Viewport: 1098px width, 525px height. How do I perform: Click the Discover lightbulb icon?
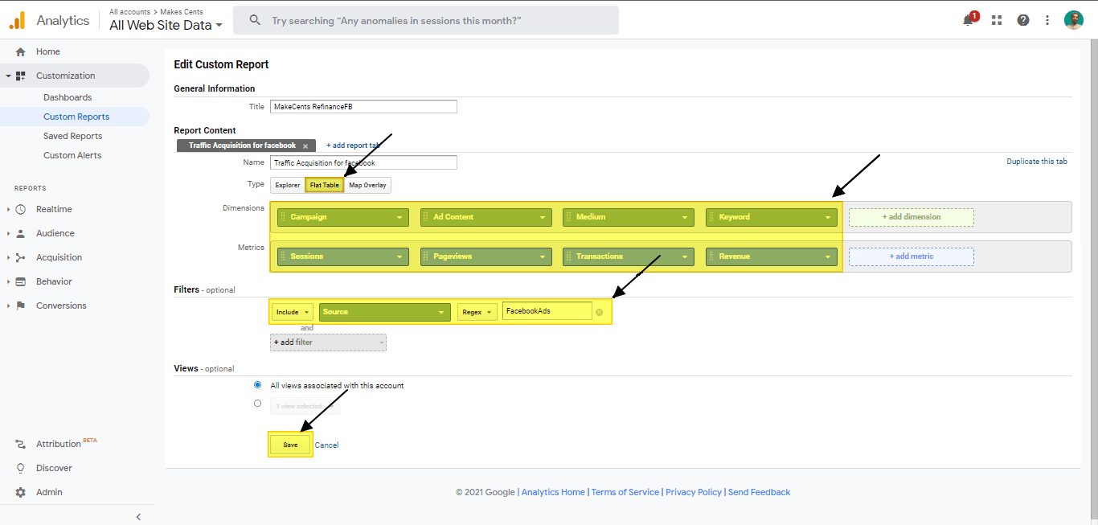21,468
